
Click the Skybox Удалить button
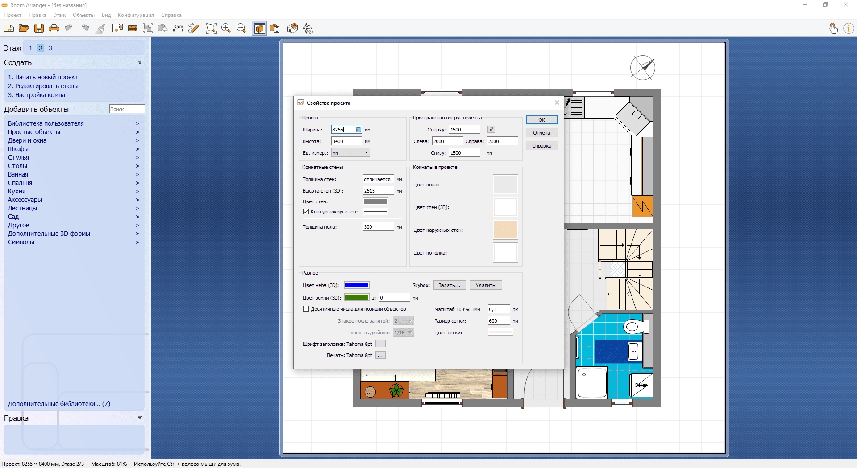coord(486,285)
